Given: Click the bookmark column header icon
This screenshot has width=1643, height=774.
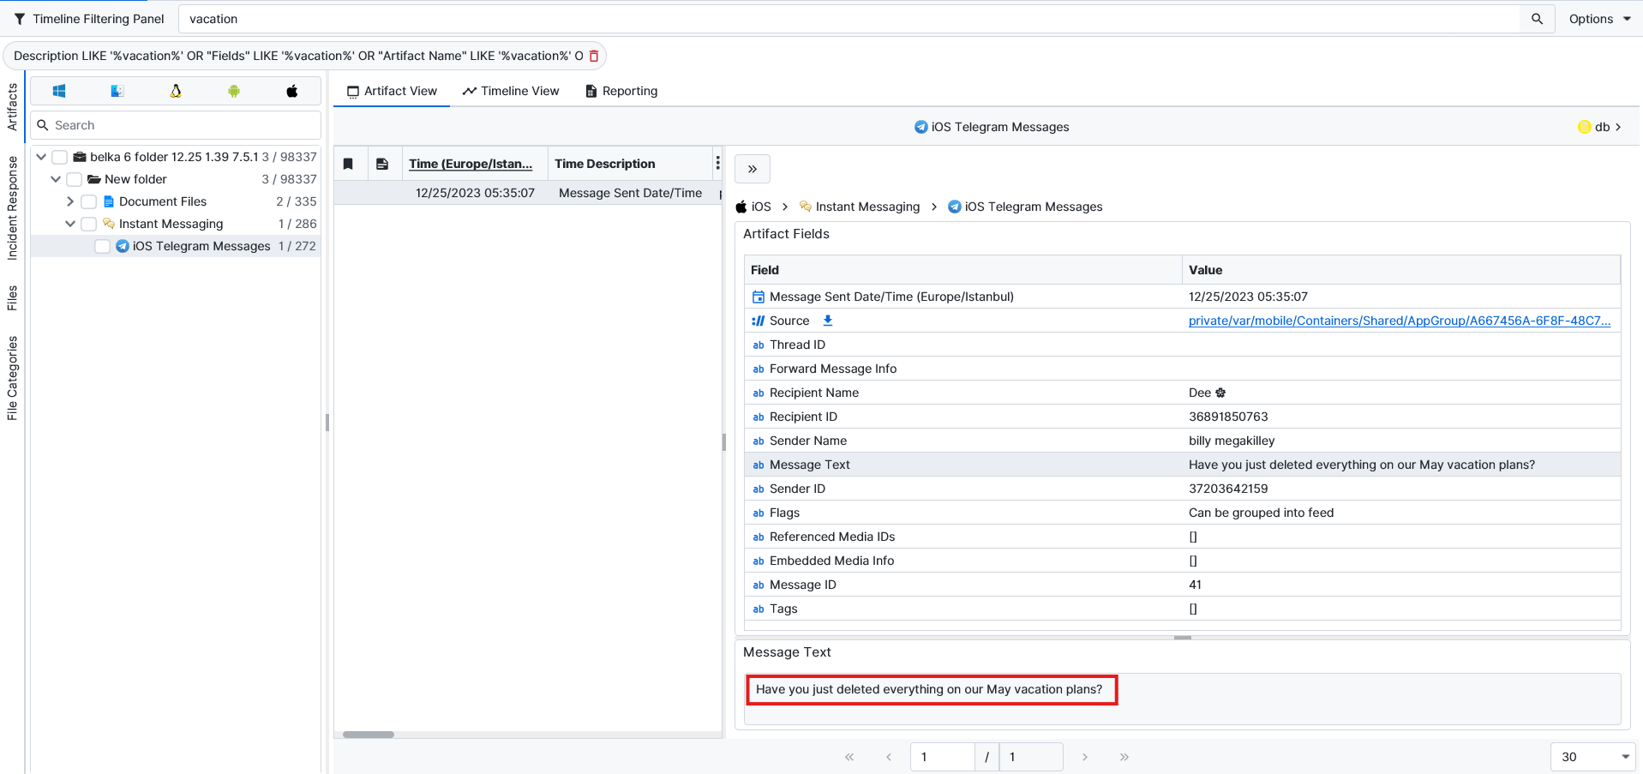Looking at the screenshot, I should 349,164.
